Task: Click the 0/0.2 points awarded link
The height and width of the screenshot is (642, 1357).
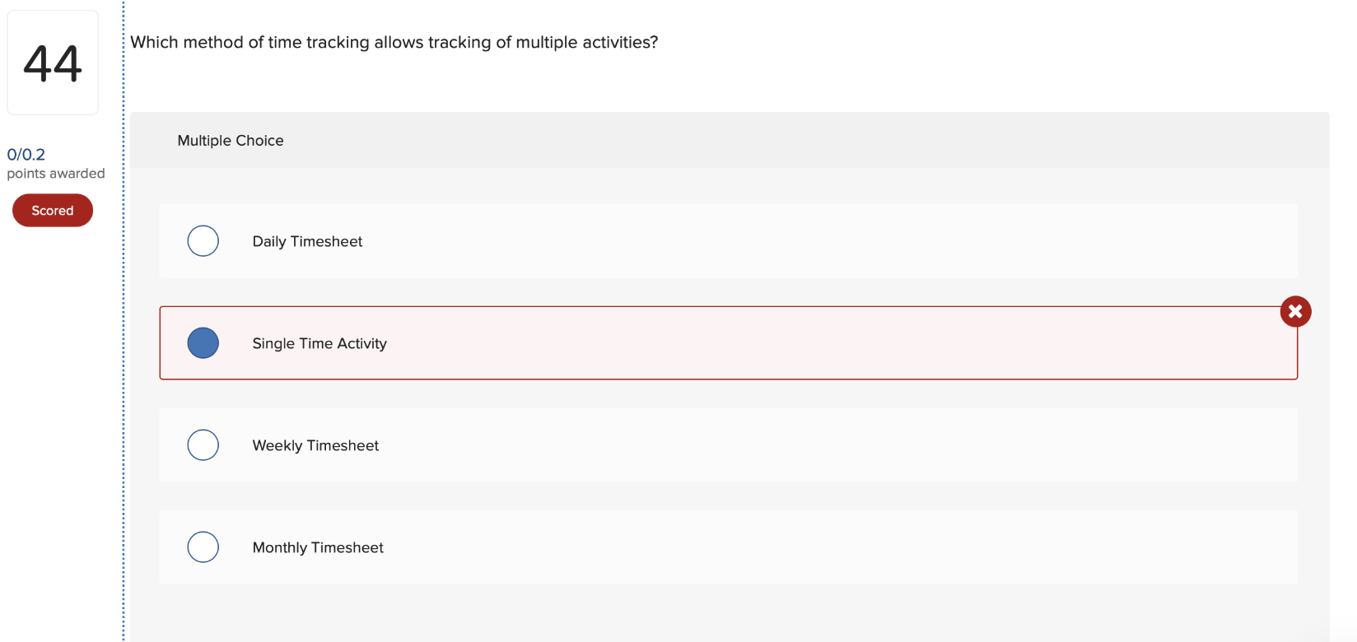Action: tap(26, 154)
